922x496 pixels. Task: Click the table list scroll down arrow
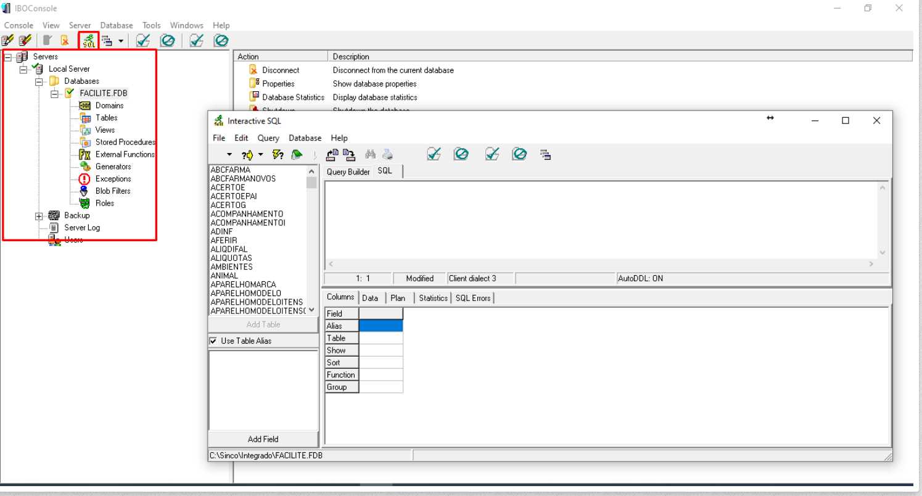click(x=311, y=310)
